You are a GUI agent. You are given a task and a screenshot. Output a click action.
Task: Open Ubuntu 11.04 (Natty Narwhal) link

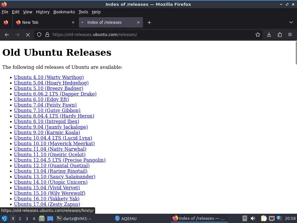[x=50, y=149]
